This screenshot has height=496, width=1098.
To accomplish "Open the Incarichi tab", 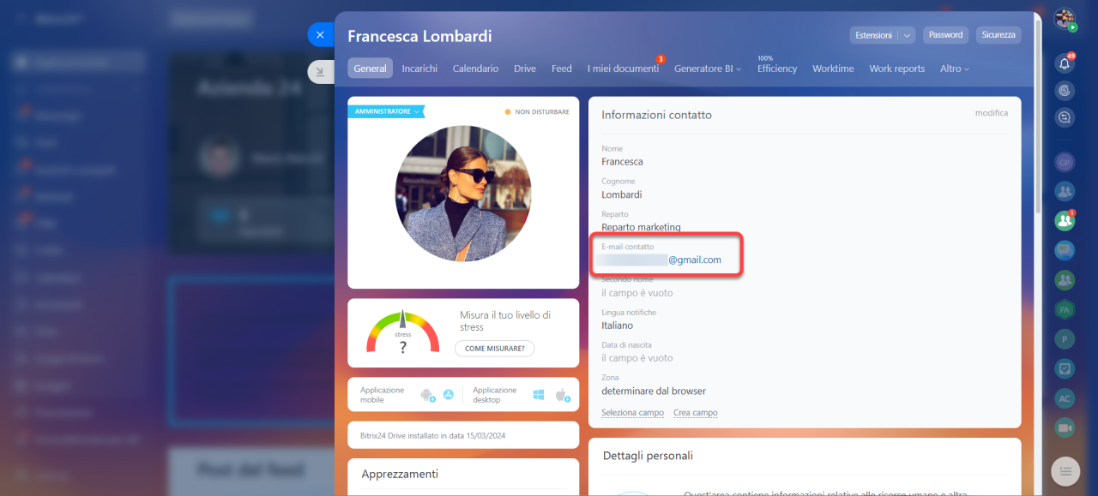I will 419,69.
